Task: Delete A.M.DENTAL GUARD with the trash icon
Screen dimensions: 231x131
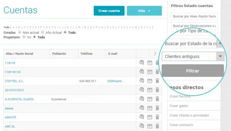Action: 157,99
